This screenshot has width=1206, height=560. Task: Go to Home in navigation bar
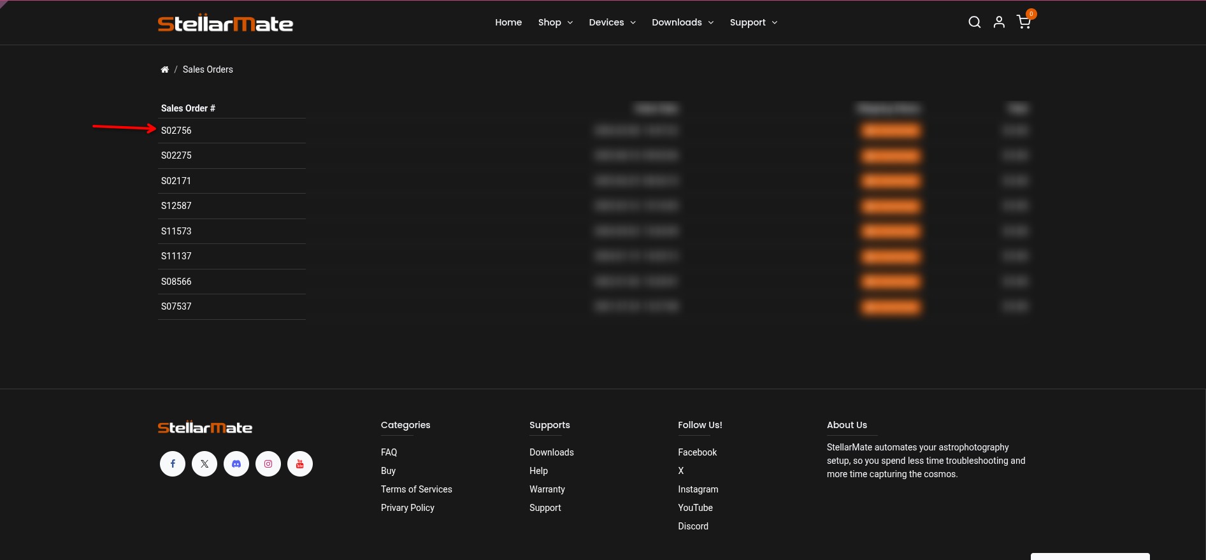[508, 22]
